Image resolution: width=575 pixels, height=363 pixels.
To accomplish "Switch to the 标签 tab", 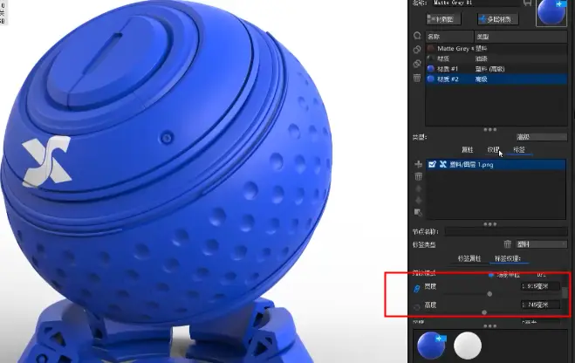I will click(519, 149).
